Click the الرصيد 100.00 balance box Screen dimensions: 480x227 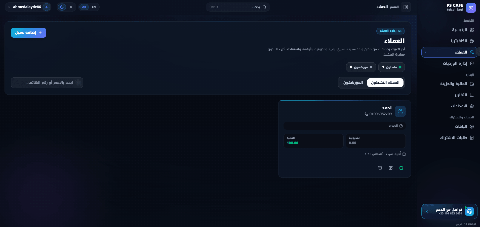tap(313, 141)
